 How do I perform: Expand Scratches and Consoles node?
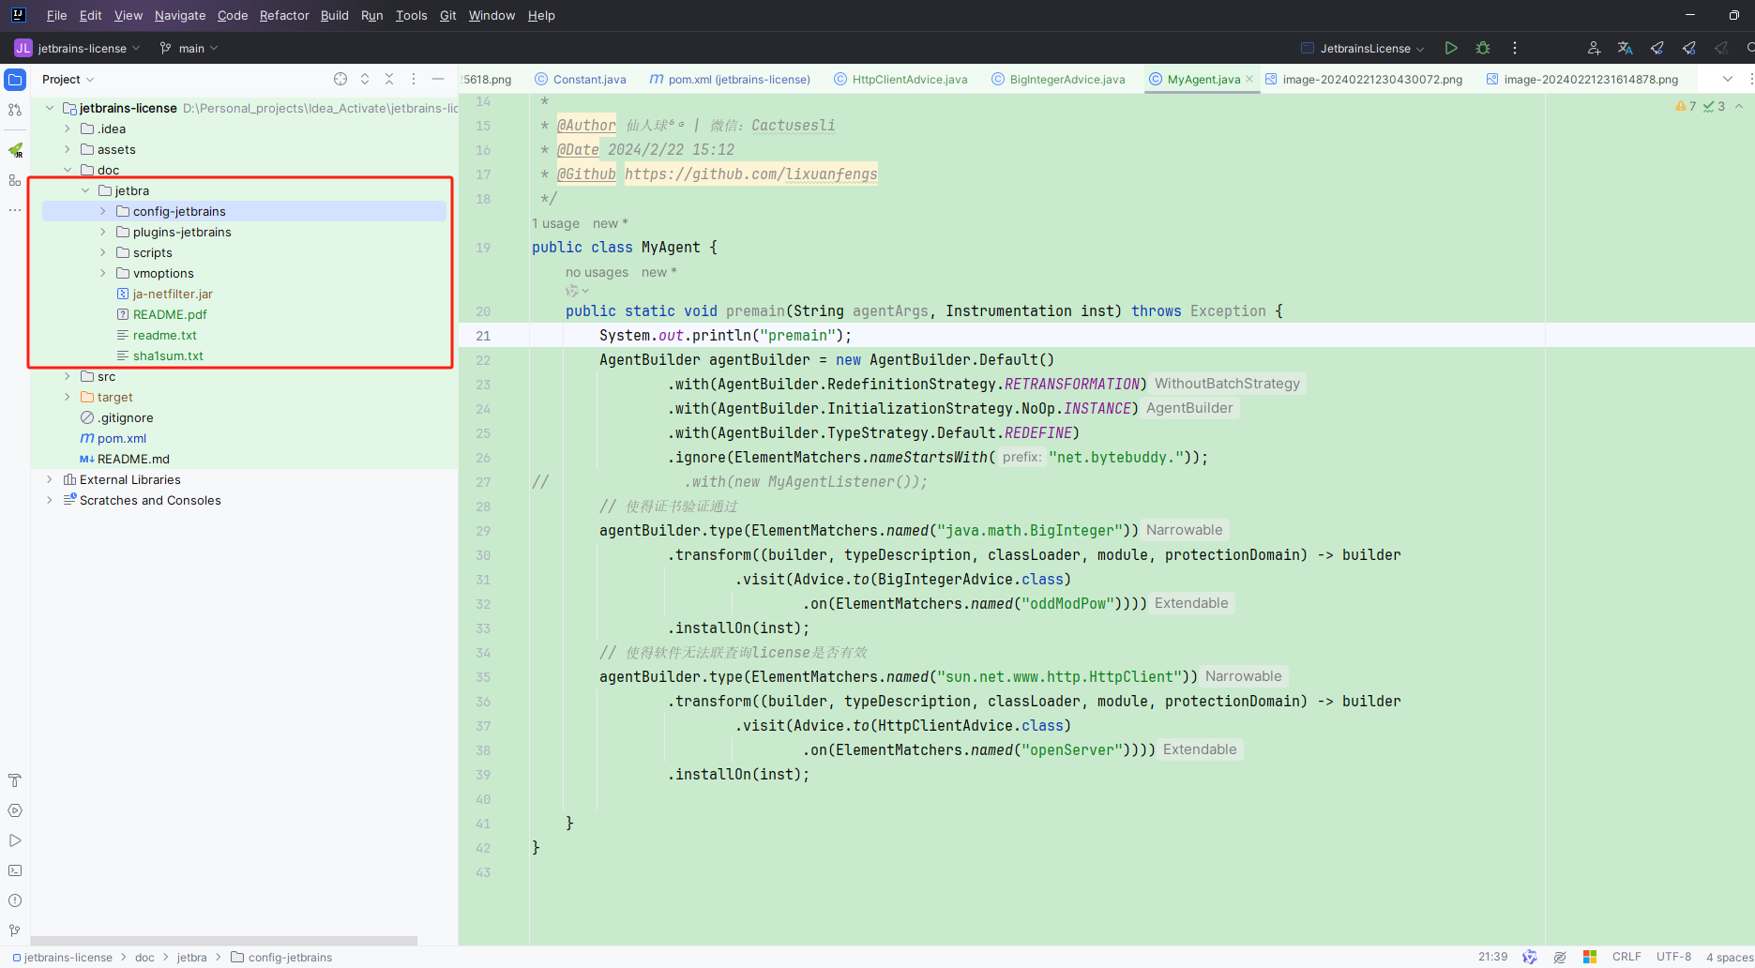(50, 500)
